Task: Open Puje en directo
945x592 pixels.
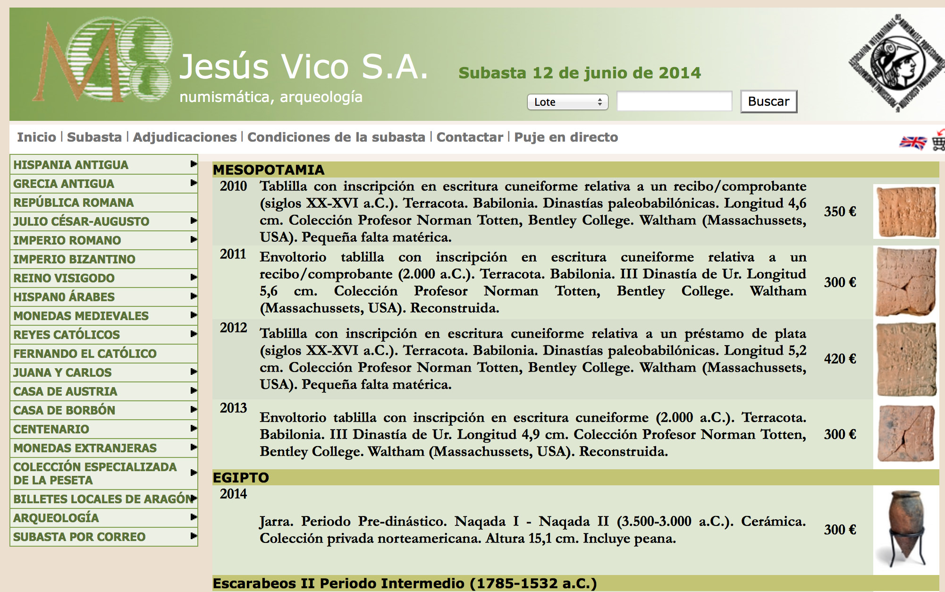Action: pos(566,137)
